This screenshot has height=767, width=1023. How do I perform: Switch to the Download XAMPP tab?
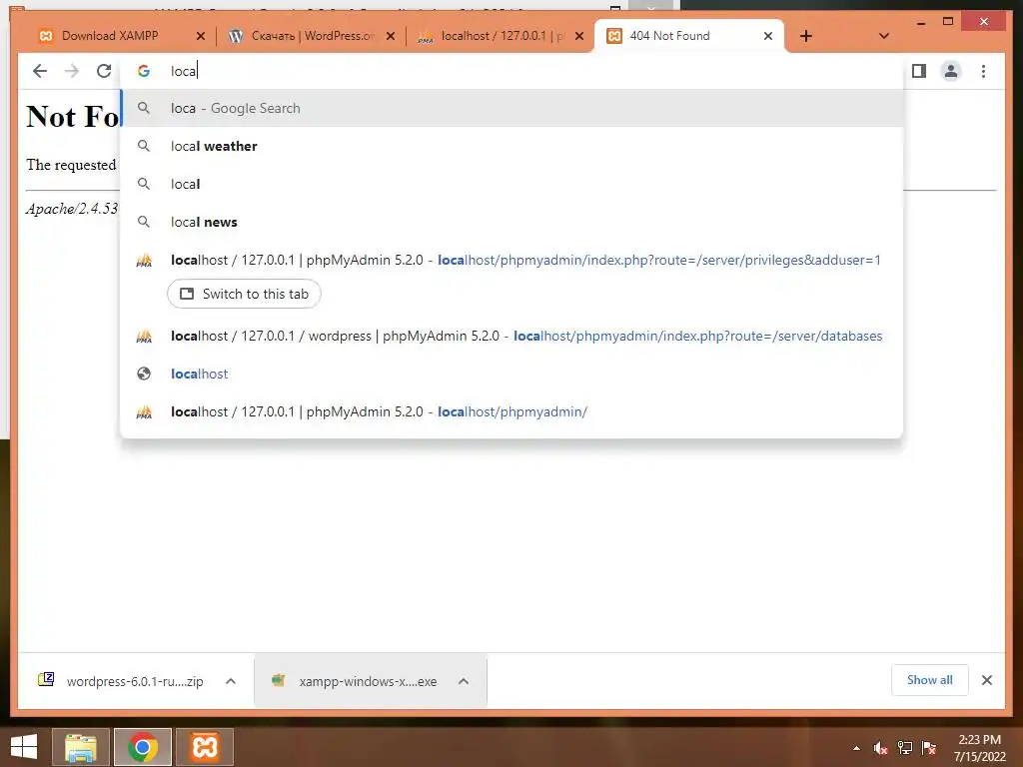click(x=110, y=36)
